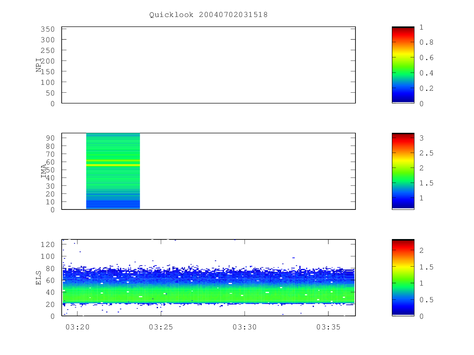This screenshot has height=355, width=474.
Task: Click the 70 tick on IMA axis
Action: tap(50, 154)
